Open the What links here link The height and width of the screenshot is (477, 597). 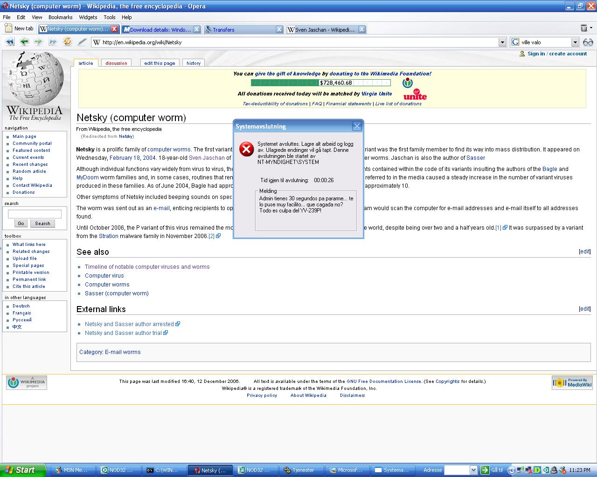[x=29, y=245]
